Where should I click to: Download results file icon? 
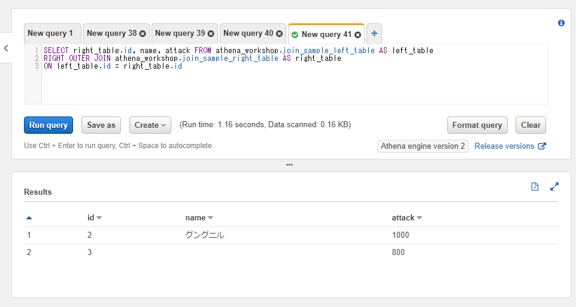[x=535, y=186]
